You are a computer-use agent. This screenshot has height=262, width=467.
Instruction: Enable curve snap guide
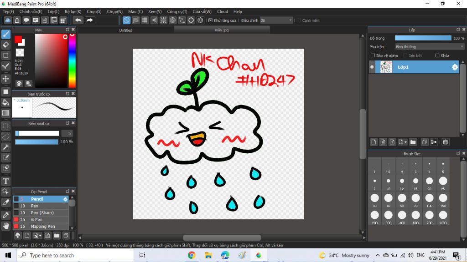182,20
